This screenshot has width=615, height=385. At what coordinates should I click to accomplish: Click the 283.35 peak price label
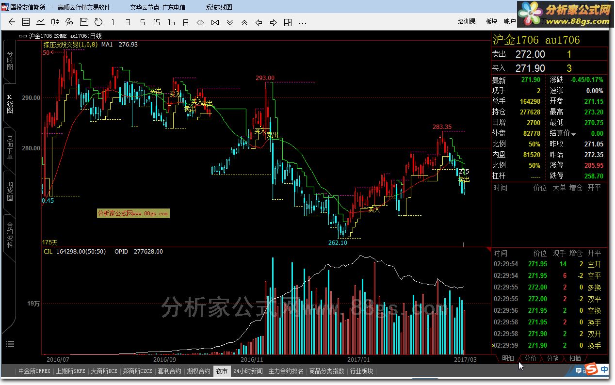click(442, 127)
